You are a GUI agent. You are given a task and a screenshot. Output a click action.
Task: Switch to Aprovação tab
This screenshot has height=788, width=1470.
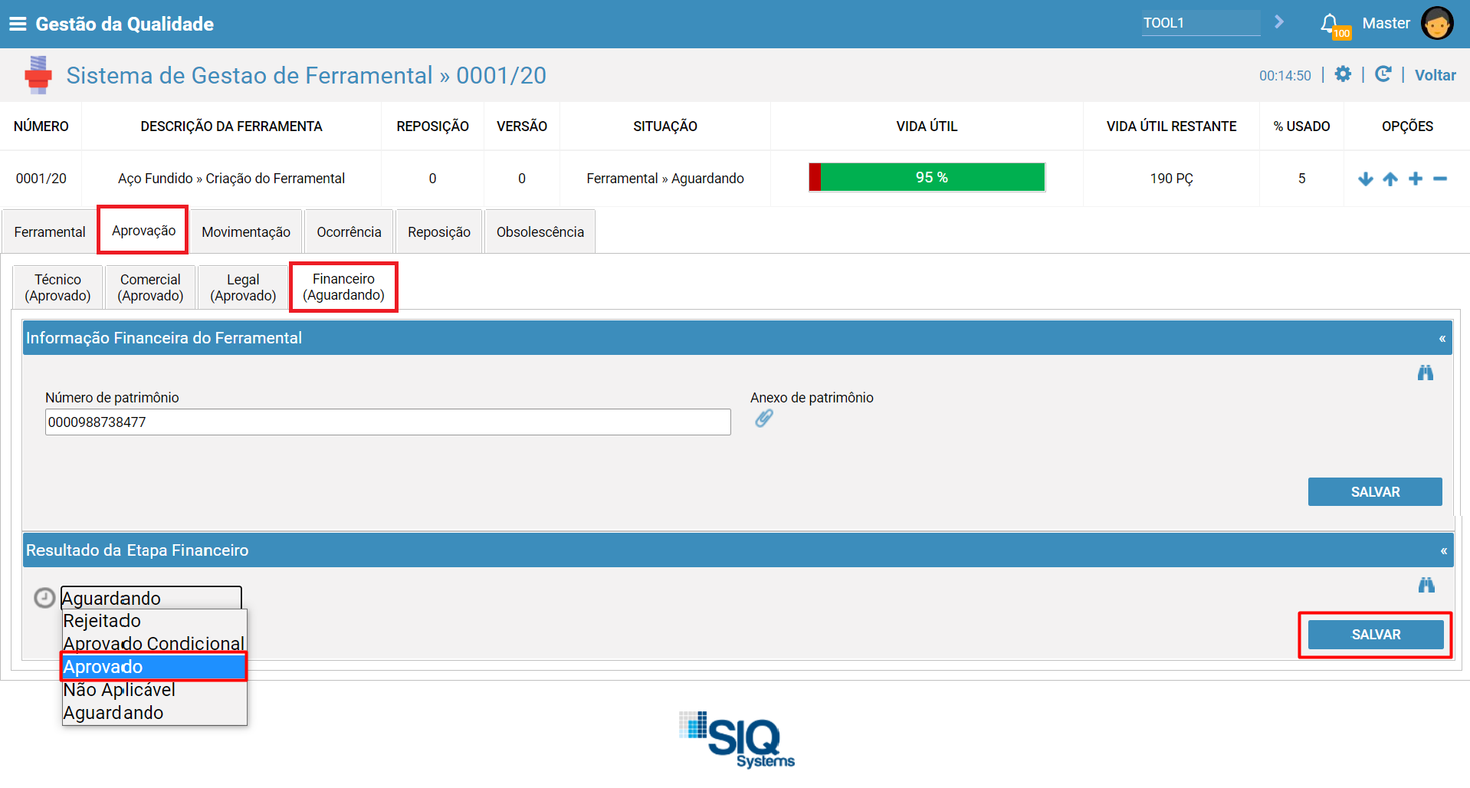tap(143, 231)
